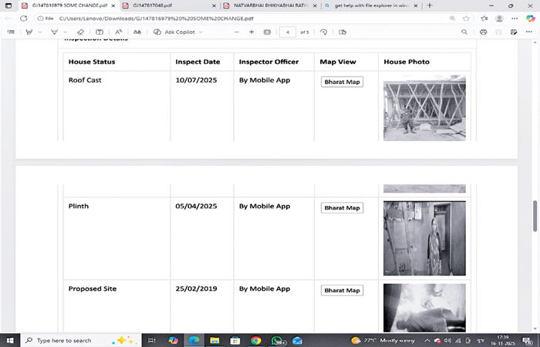Open the Windows Start menu
This screenshot has width=540, height=347.
tap(8, 339)
